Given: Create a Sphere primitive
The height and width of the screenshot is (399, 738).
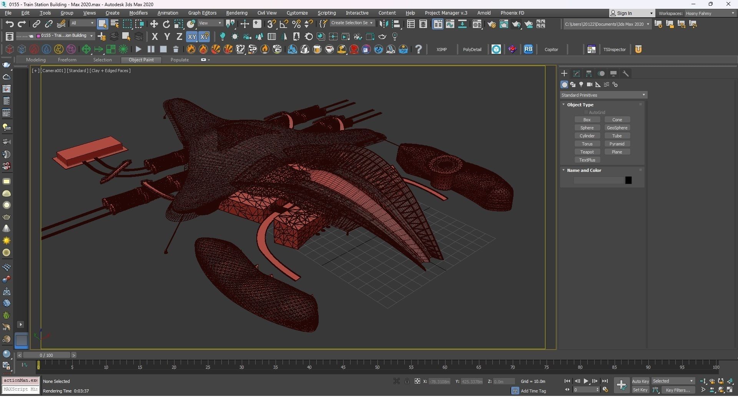Looking at the screenshot, I should [x=587, y=128].
